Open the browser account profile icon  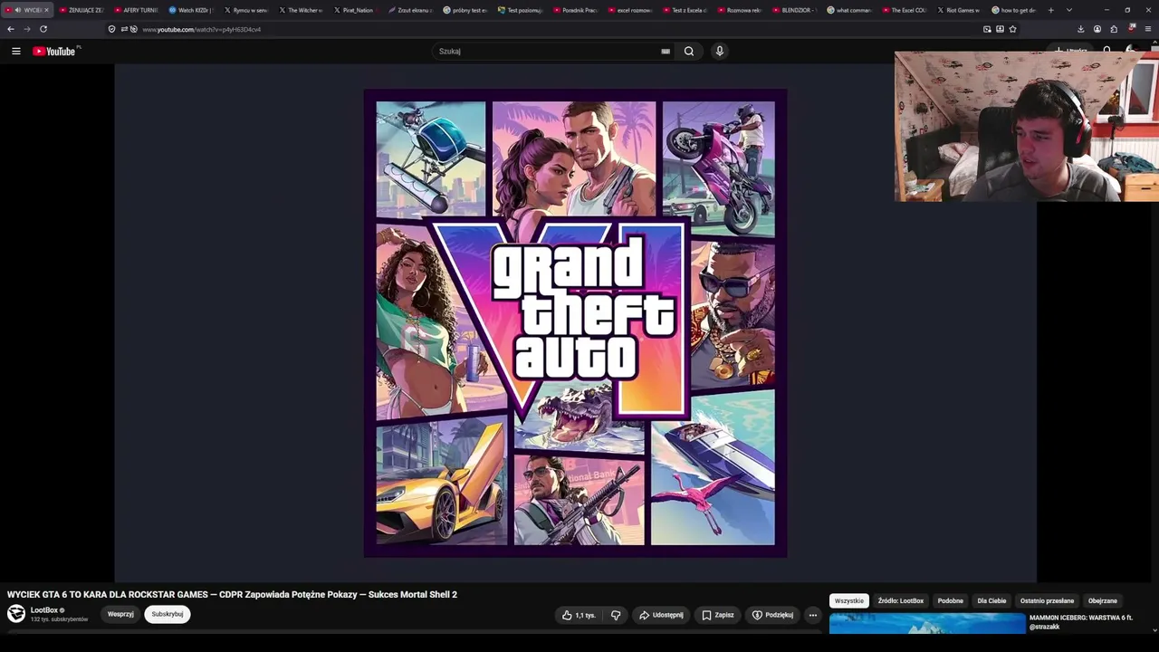coord(1097,29)
